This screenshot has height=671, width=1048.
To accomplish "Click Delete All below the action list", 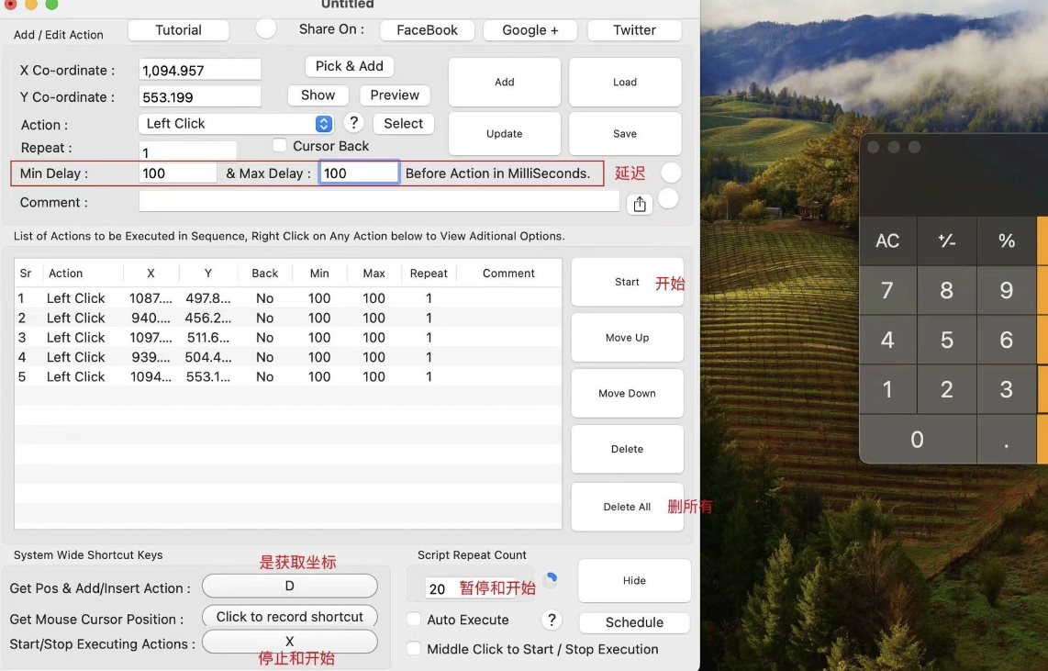I will click(627, 506).
